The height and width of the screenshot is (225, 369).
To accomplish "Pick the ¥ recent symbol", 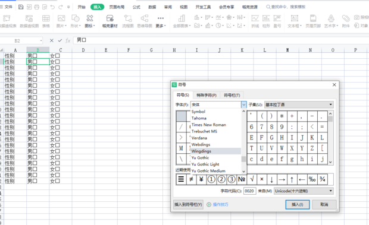I will point(201,179).
